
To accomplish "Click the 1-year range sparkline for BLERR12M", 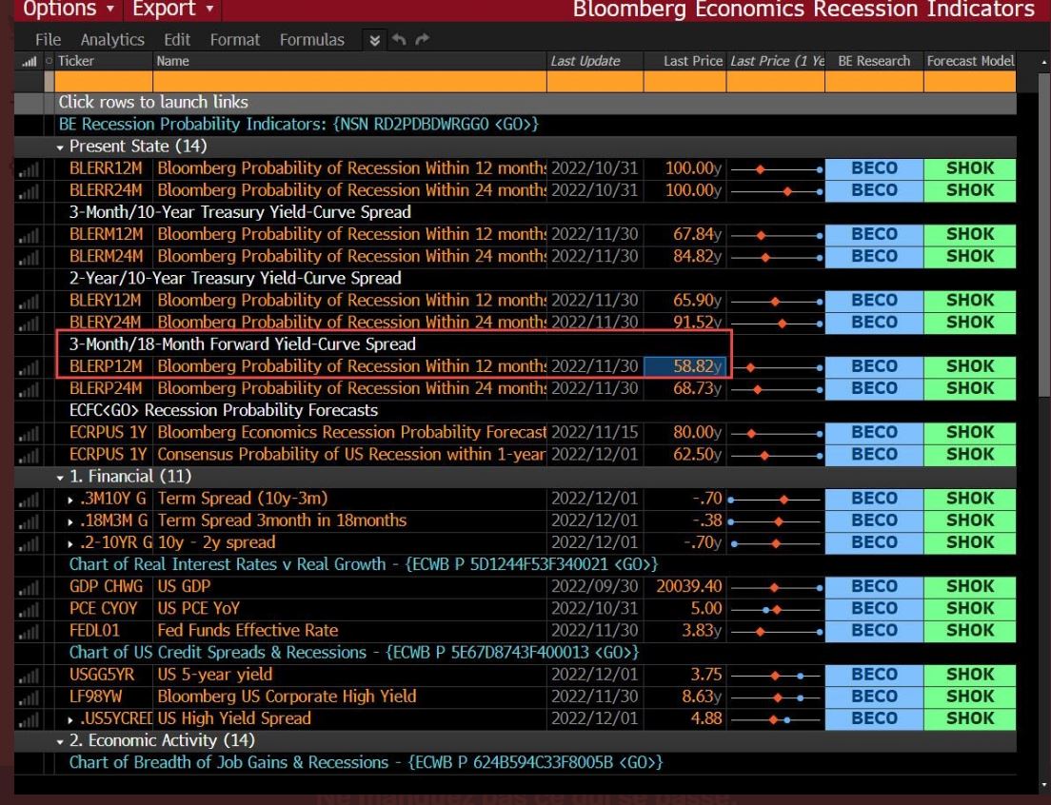I will pyautogui.click(x=776, y=169).
